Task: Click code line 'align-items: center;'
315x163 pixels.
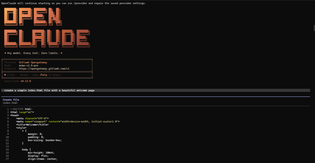Action: tap(42, 159)
